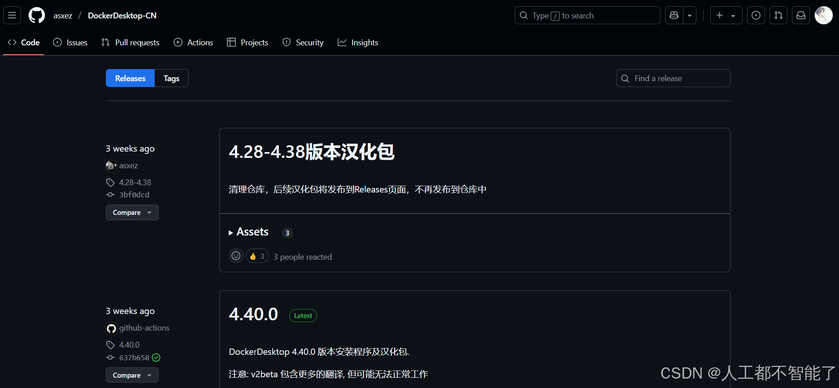Open the user avatar menu
Screen dimensions: 839x388
pos(824,15)
